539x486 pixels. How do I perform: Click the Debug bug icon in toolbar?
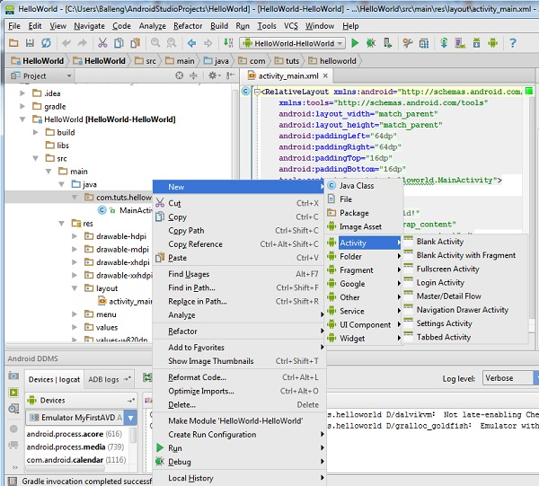pos(372,42)
